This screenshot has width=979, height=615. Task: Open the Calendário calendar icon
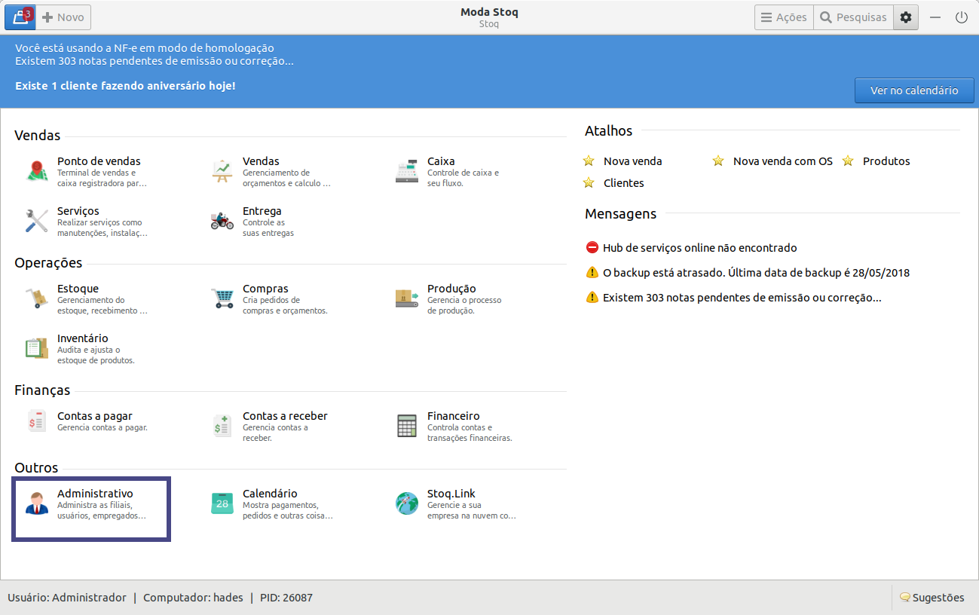pyautogui.click(x=222, y=503)
